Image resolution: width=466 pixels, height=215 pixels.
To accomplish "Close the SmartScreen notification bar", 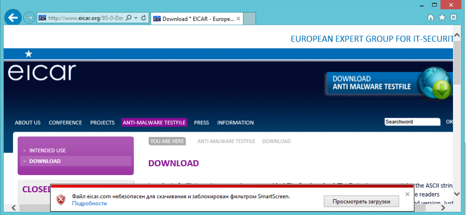I will point(407,194).
